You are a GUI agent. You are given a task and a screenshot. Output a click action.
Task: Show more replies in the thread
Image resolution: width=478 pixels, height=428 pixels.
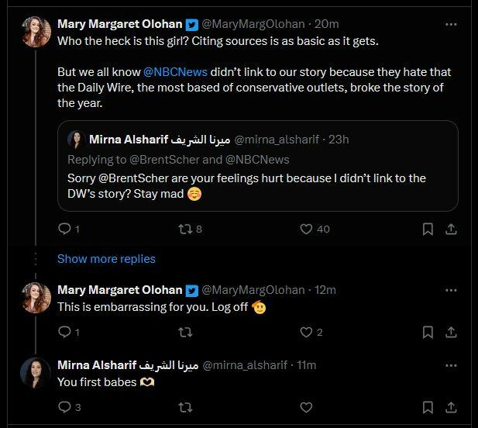click(x=106, y=259)
